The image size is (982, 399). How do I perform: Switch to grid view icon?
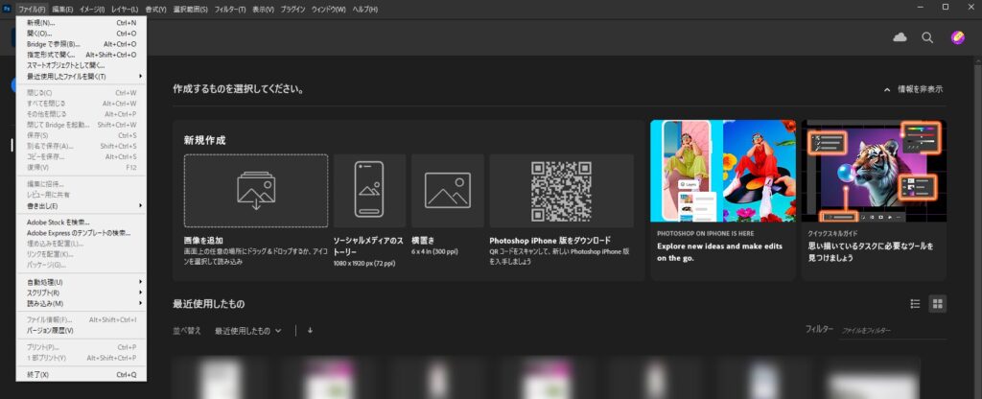[x=938, y=304]
